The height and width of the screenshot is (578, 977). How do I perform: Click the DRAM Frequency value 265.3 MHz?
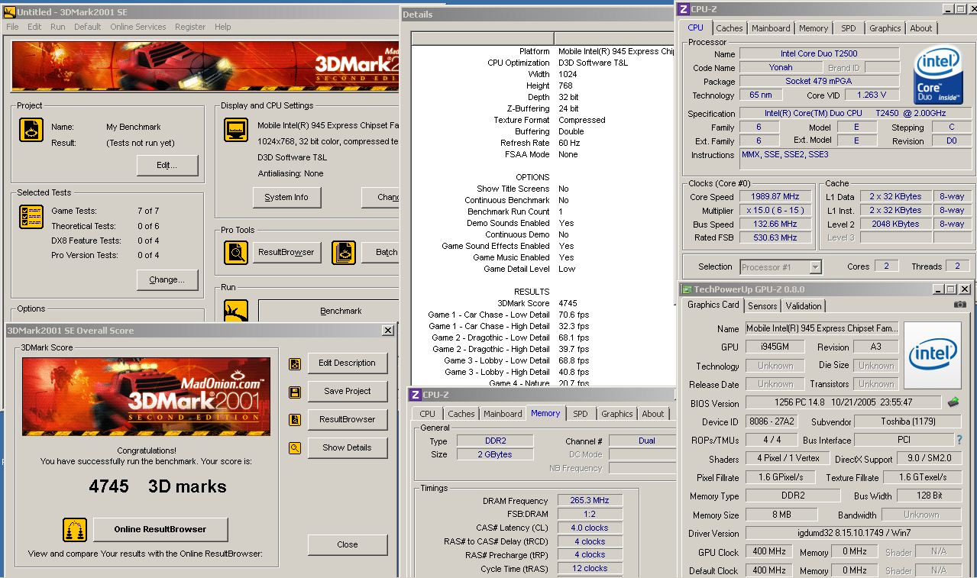[x=590, y=501]
